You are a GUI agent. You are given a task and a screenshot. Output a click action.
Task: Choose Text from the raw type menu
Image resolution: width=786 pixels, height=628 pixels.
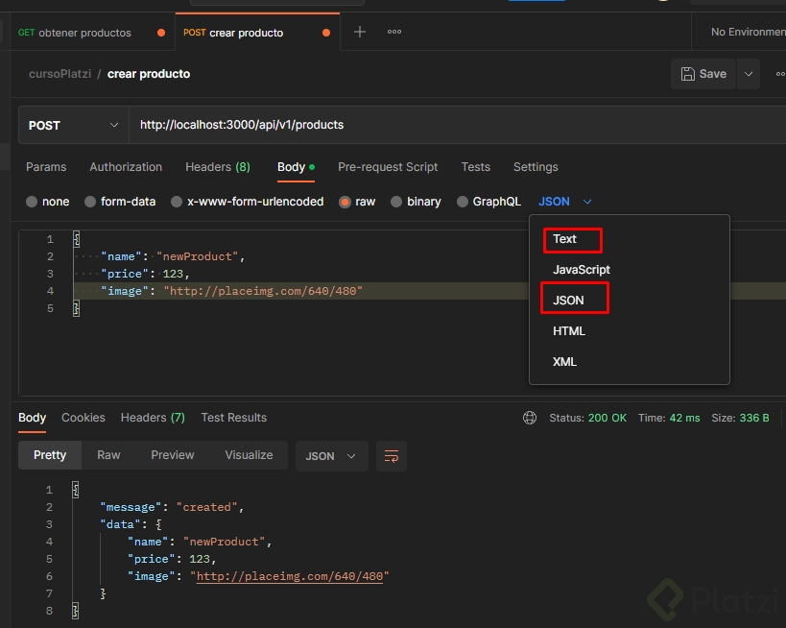pyautogui.click(x=565, y=239)
